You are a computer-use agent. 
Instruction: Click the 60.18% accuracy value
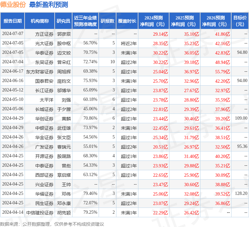tap(90, 100)
